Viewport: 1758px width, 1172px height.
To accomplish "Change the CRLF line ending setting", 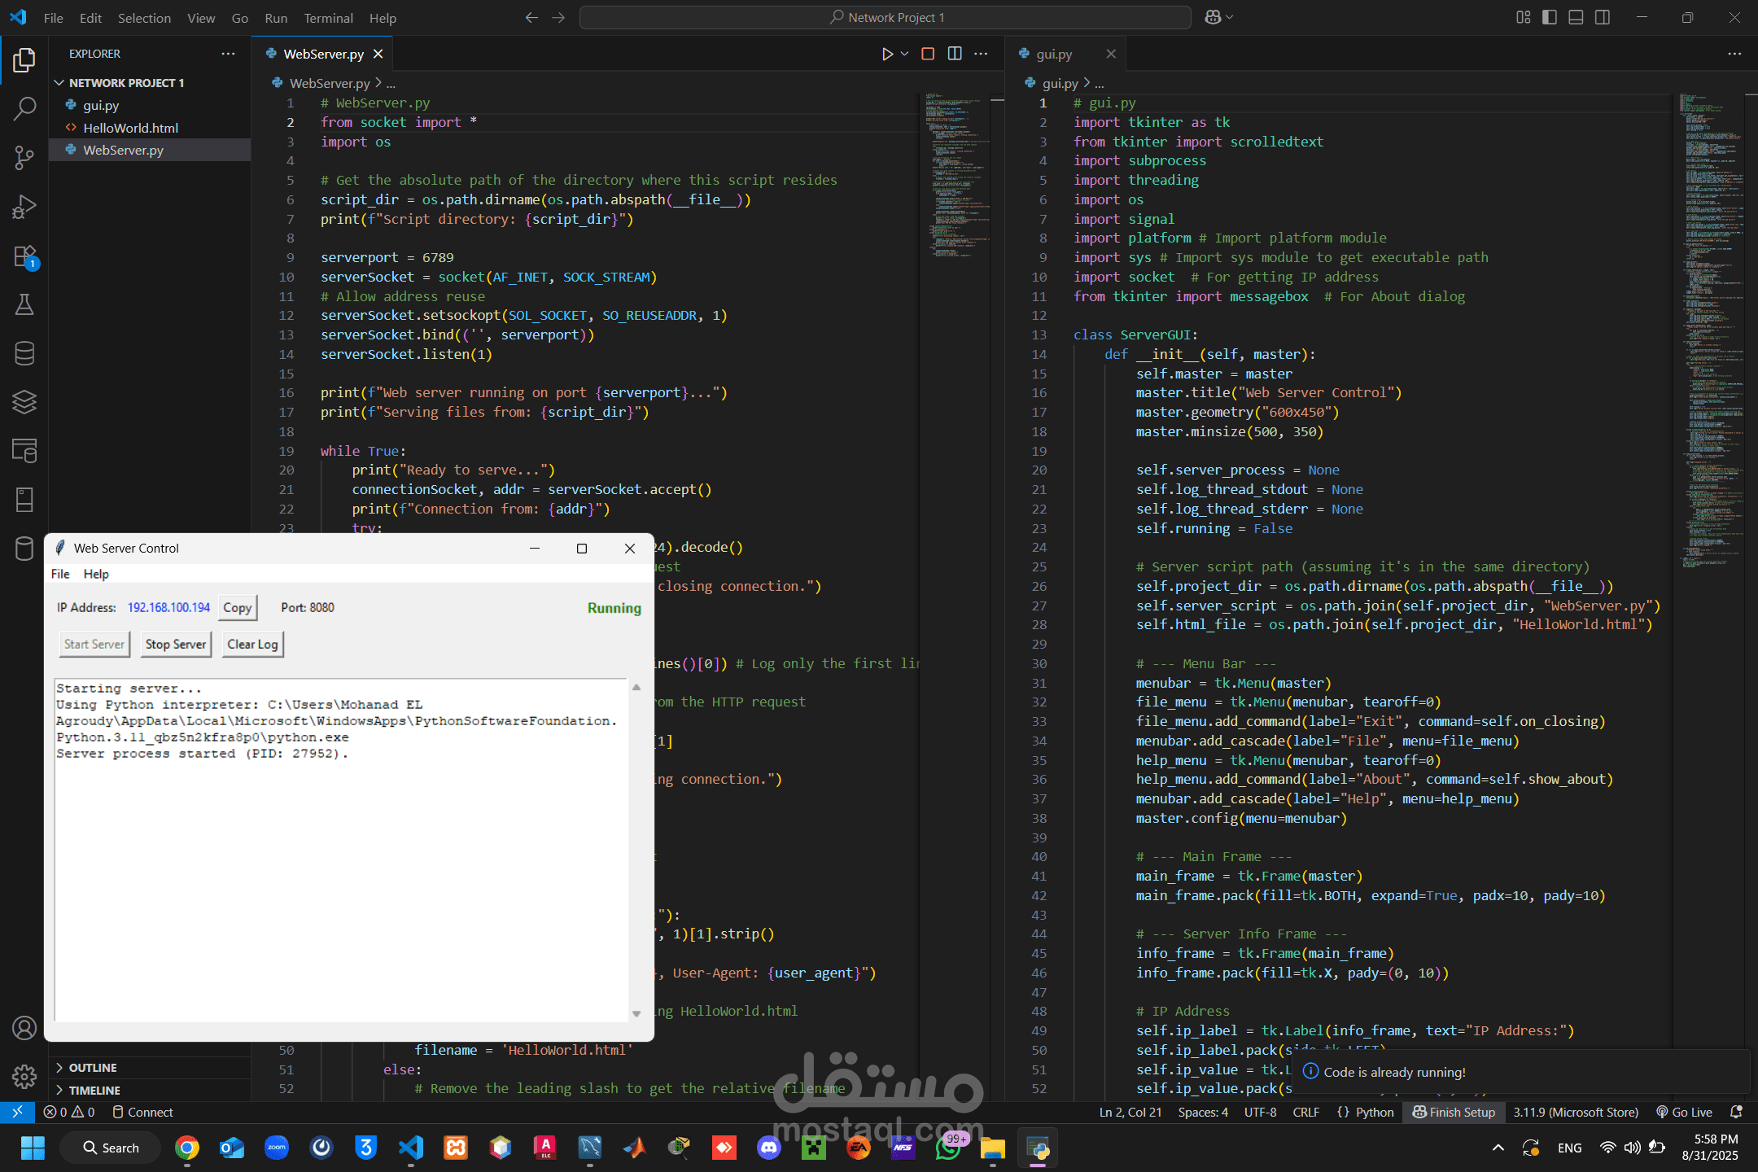I will tap(1305, 1112).
